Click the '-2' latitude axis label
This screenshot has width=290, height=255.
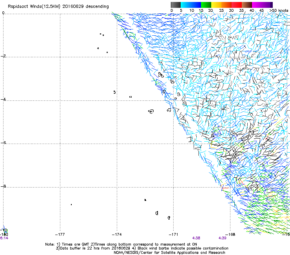pos(3,56)
